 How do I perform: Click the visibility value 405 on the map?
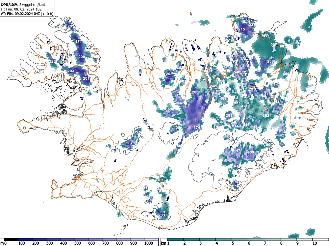[177, 128]
